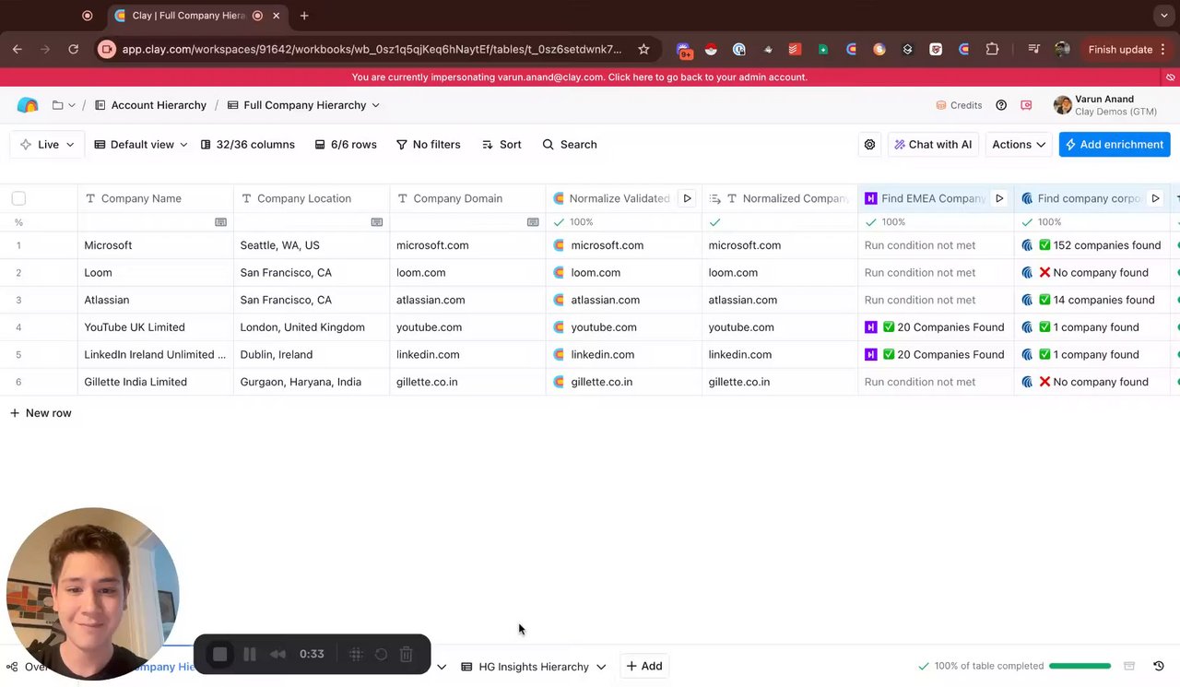Viewport: 1180px width, 687px height.
Task: Click the Microsoft company name cell
Action: click(x=156, y=245)
